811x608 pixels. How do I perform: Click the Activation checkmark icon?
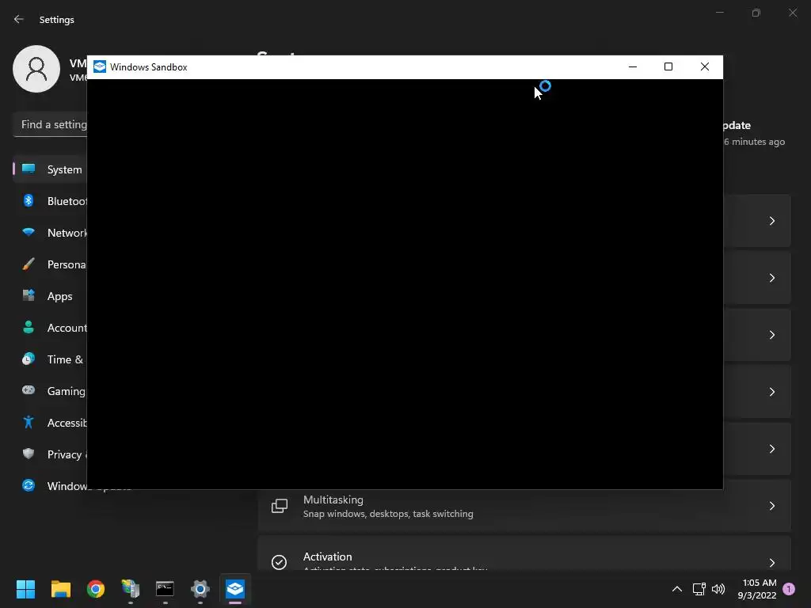coord(280,562)
